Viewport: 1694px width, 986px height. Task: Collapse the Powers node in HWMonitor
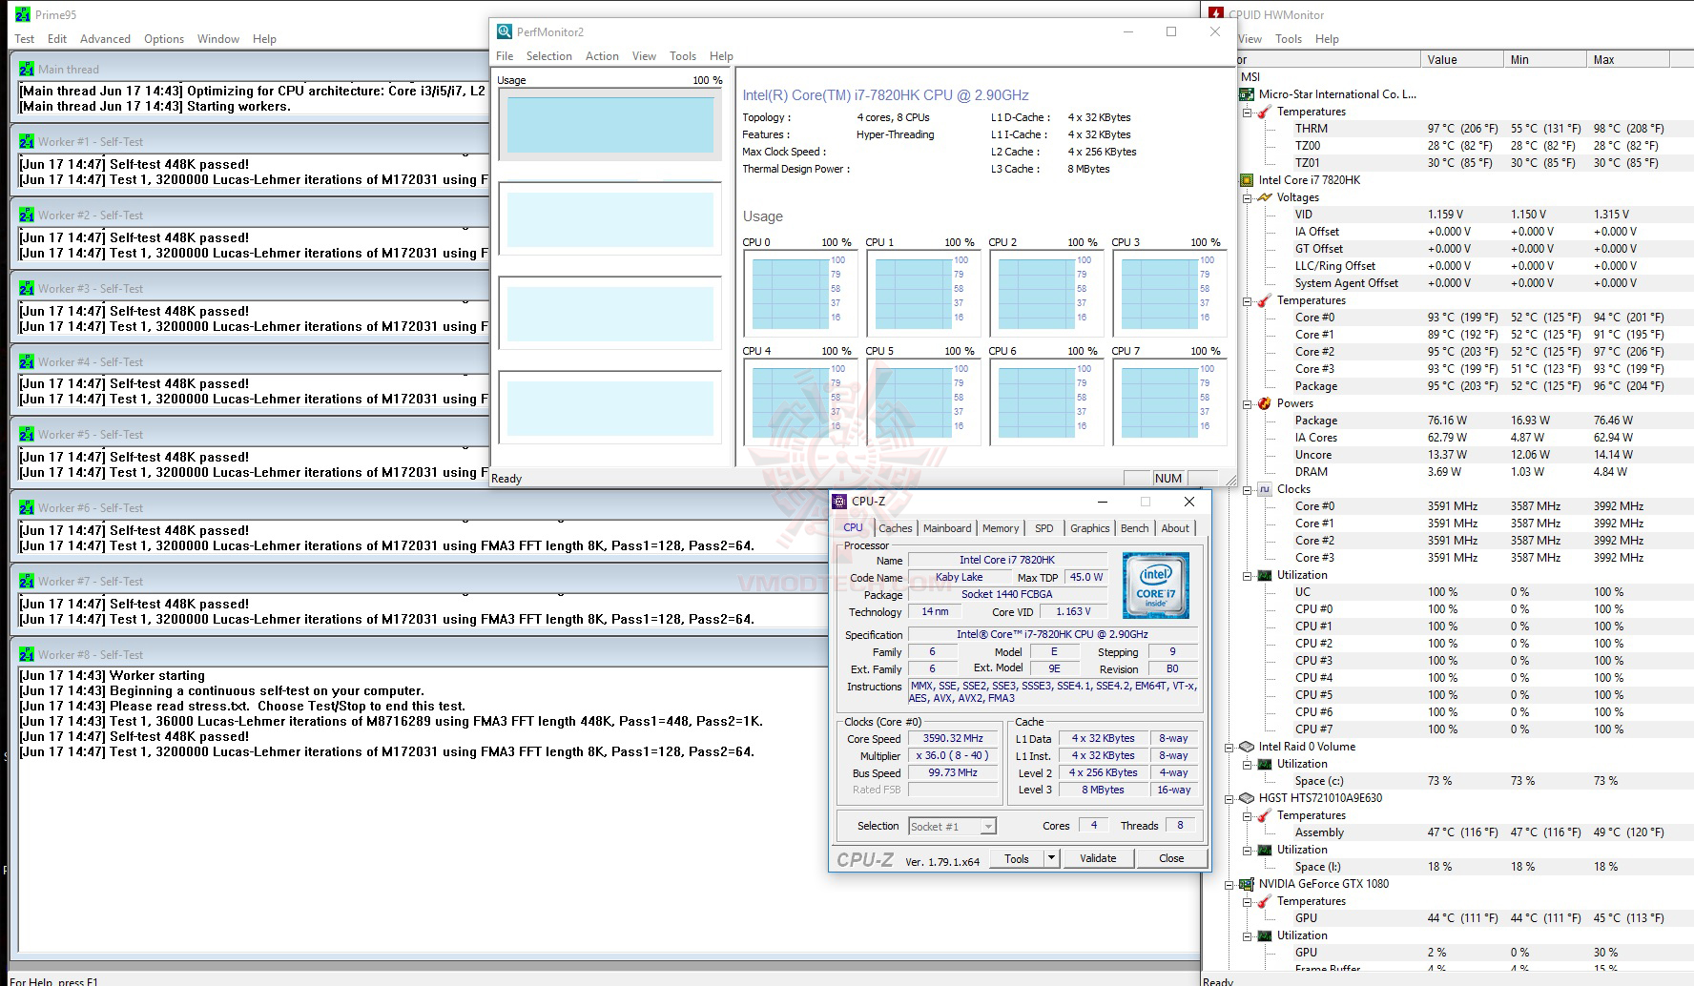1247,403
